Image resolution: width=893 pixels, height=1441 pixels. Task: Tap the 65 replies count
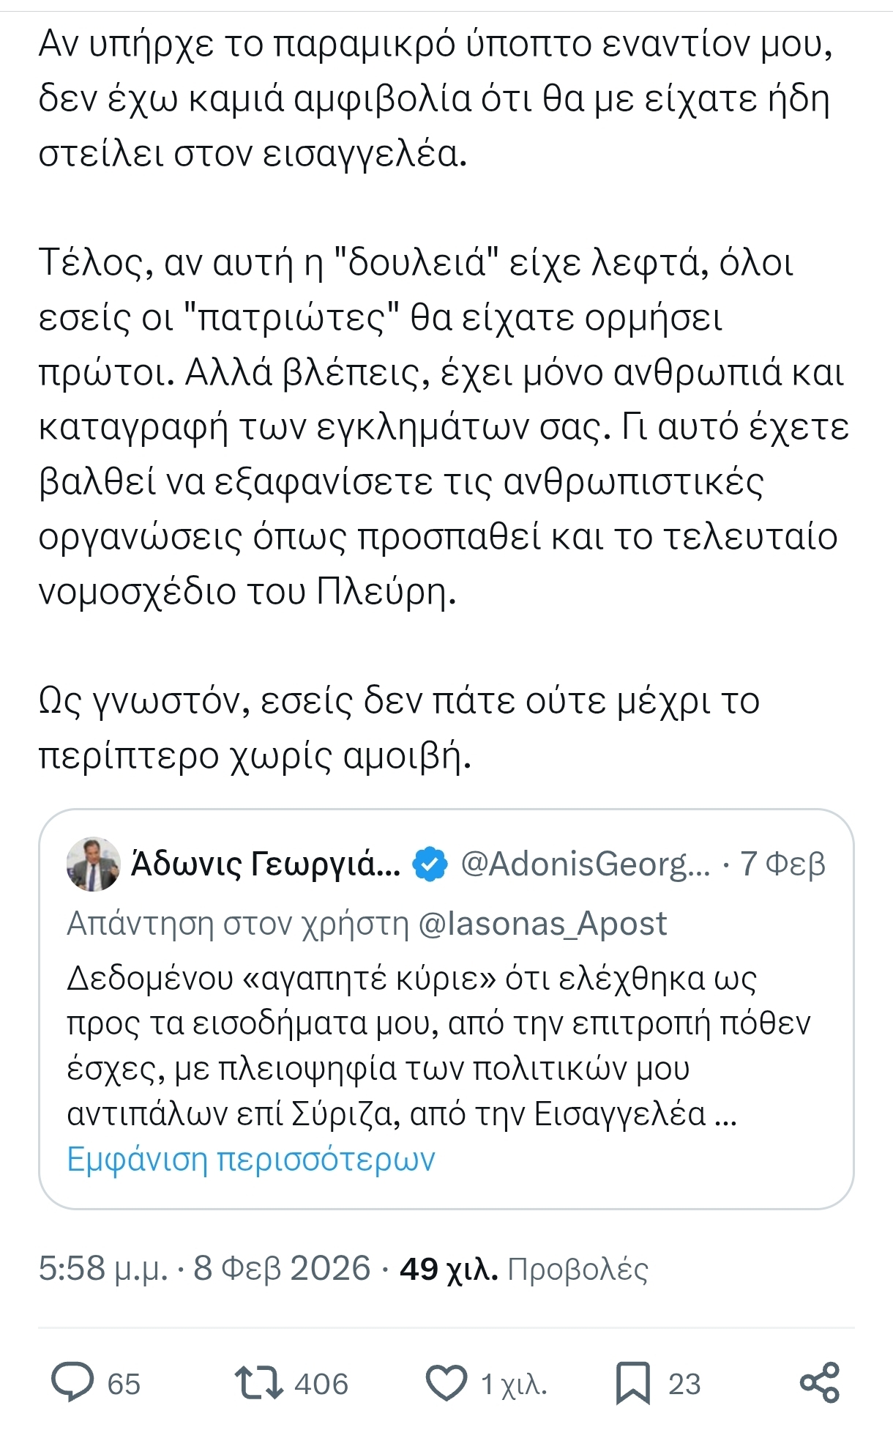click(x=124, y=1384)
